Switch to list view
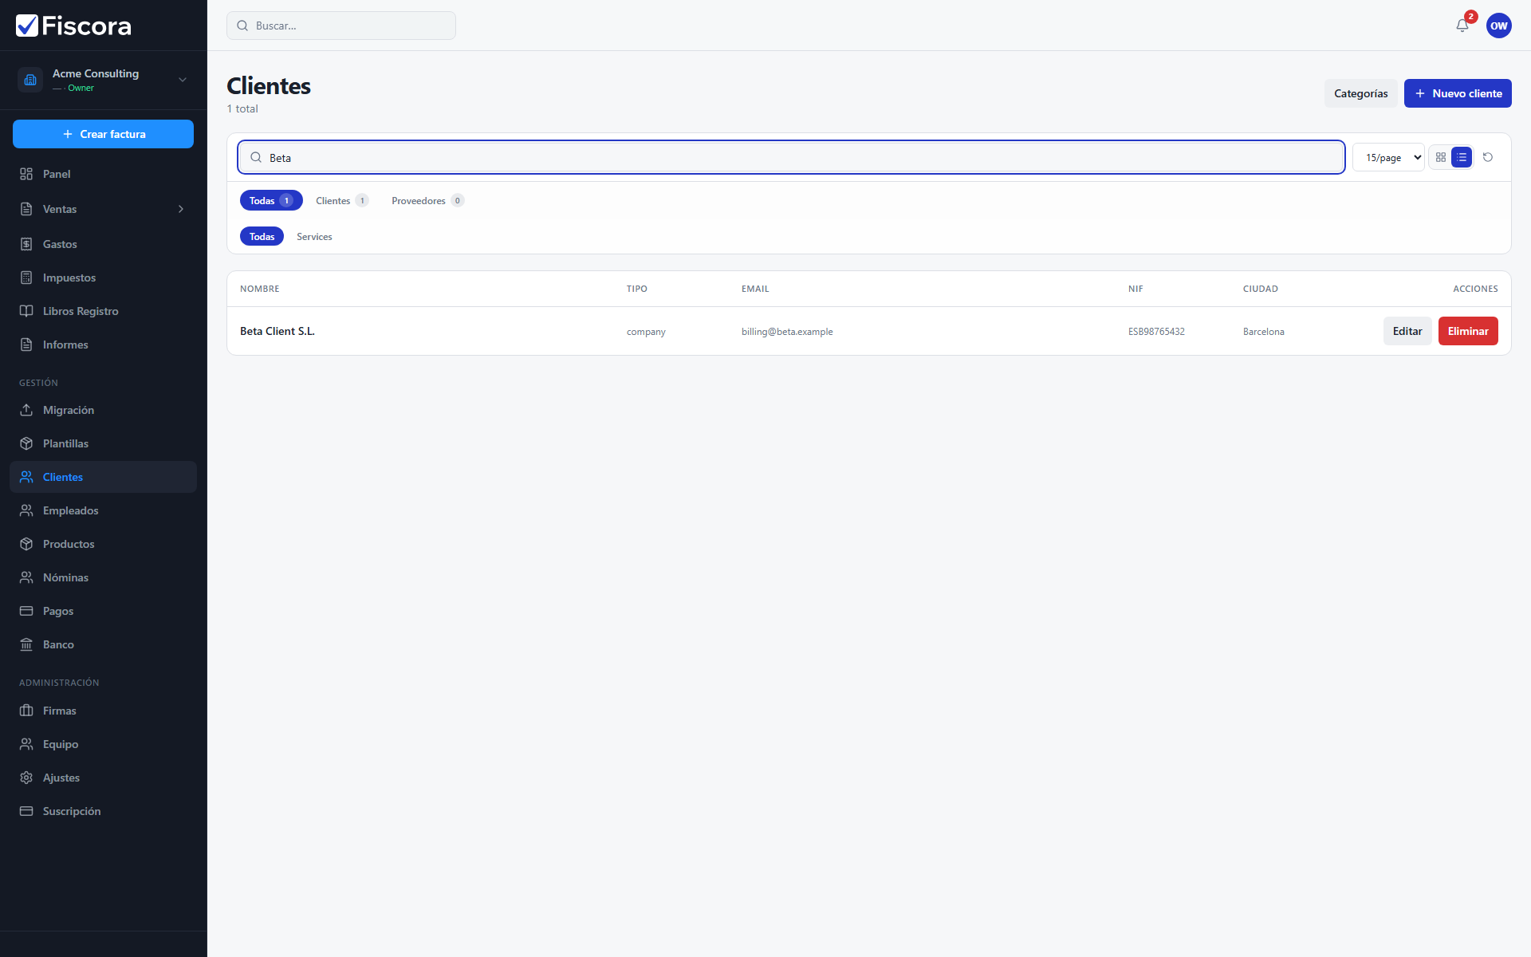The image size is (1531, 957). coord(1462,157)
